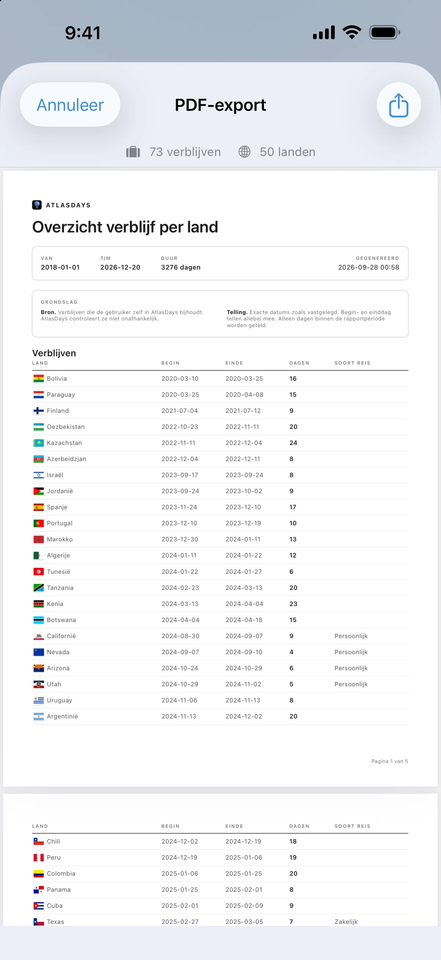
Task: Tap the Arizona state flag icon
Action: click(39, 668)
